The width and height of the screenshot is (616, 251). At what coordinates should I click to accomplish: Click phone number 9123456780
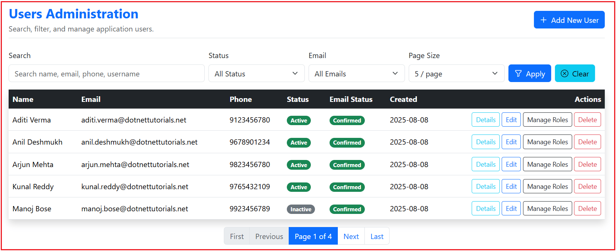coord(250,120)
